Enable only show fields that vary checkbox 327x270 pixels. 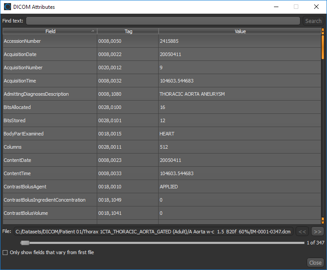5,253
